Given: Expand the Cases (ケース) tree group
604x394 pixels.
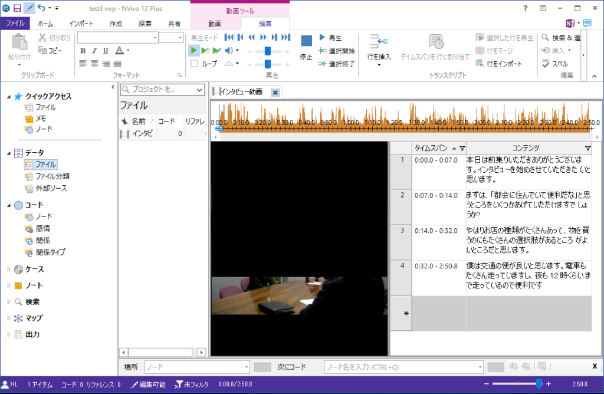Looking at the screenshot, I should pos(8,270).
